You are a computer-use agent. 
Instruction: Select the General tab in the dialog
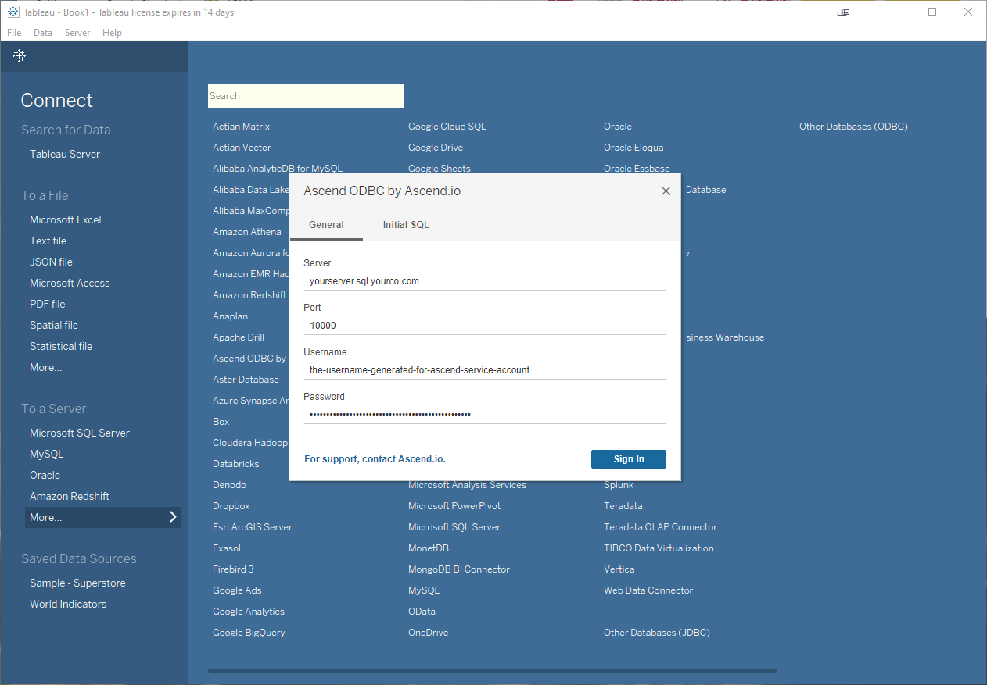[x=326, y=225]
